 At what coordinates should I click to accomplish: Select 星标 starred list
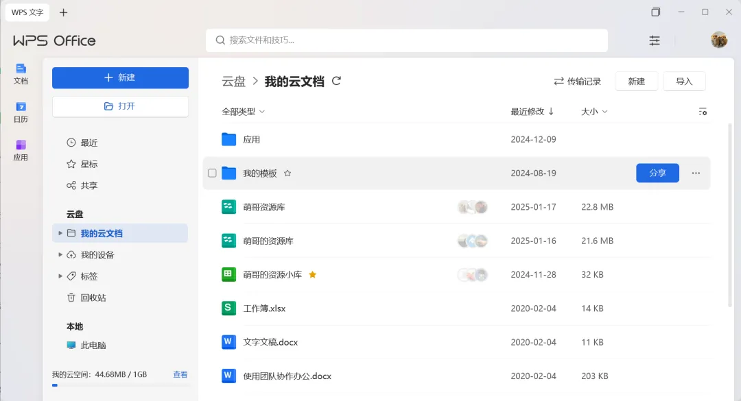tap(82, 164)
